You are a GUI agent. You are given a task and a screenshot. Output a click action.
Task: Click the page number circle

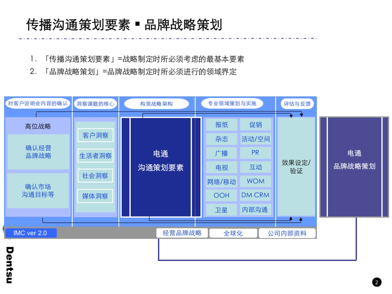pos(376,282)
